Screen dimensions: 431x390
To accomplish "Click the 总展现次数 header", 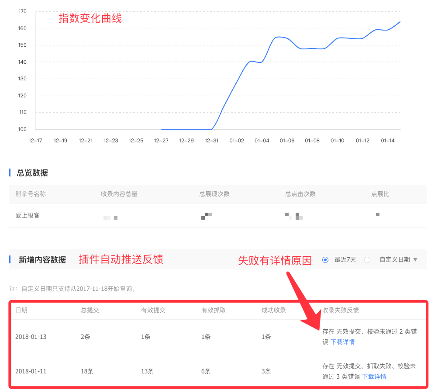I will [x=214, y=194].
